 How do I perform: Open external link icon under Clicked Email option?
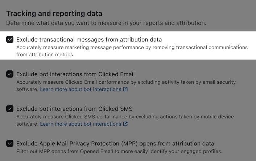pos(125,89)
